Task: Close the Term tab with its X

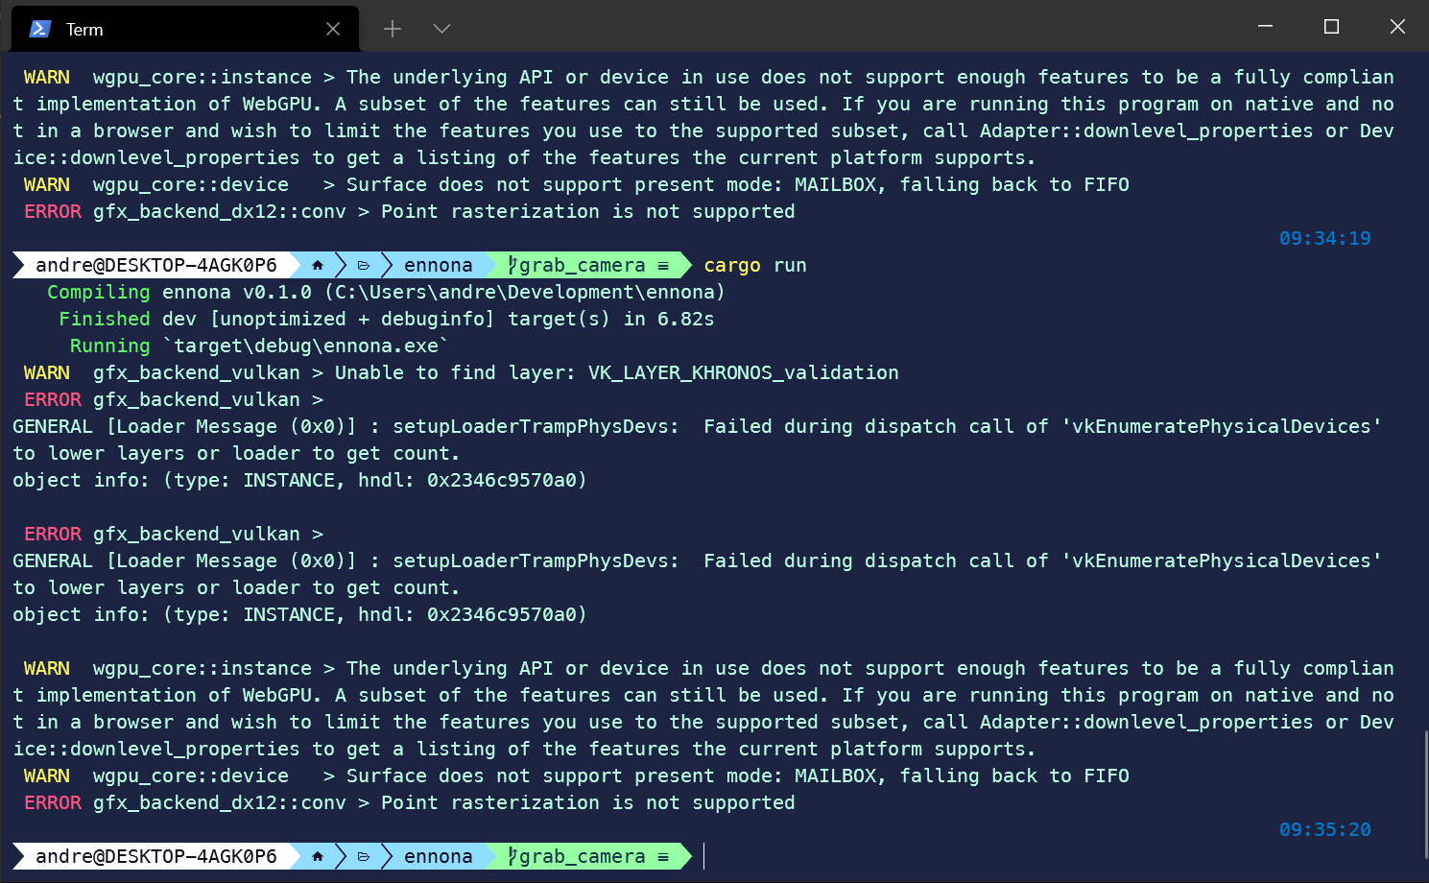Action: pyautogui.click(x=332, y=29)
